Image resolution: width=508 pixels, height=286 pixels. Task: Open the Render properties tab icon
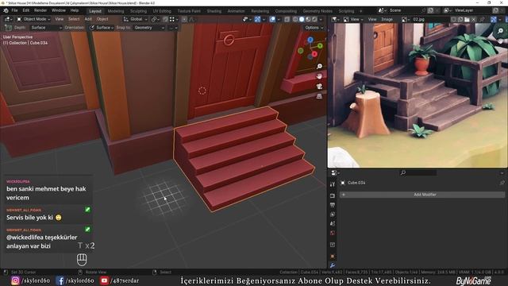(333, 196)
